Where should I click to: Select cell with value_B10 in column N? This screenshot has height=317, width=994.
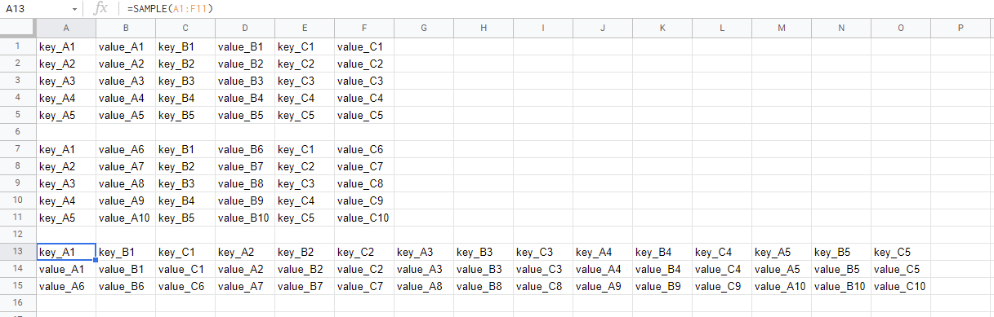[841, 286]
